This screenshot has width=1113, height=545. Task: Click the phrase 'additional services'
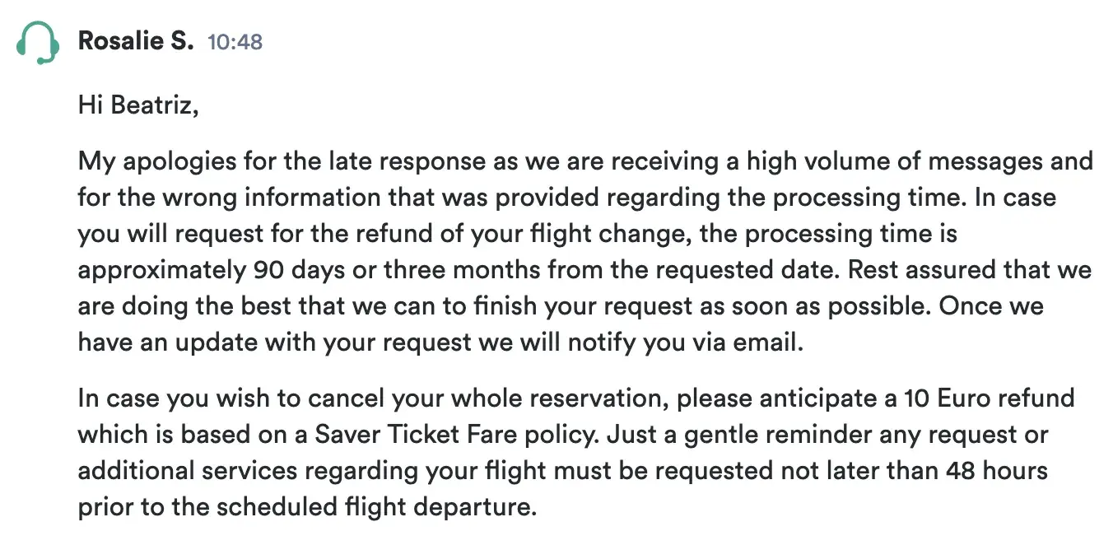[x=186, y=471]
